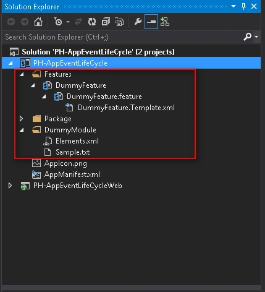
Task: Toggle Show All Files
Action: (x=119, y=22)
